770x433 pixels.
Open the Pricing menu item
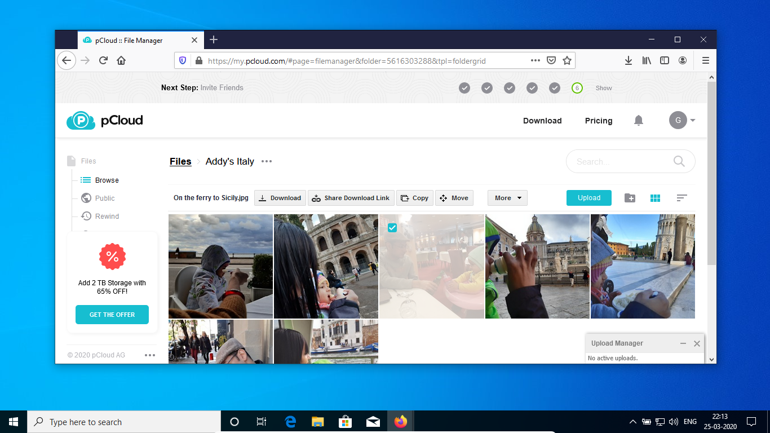[598, 120]
